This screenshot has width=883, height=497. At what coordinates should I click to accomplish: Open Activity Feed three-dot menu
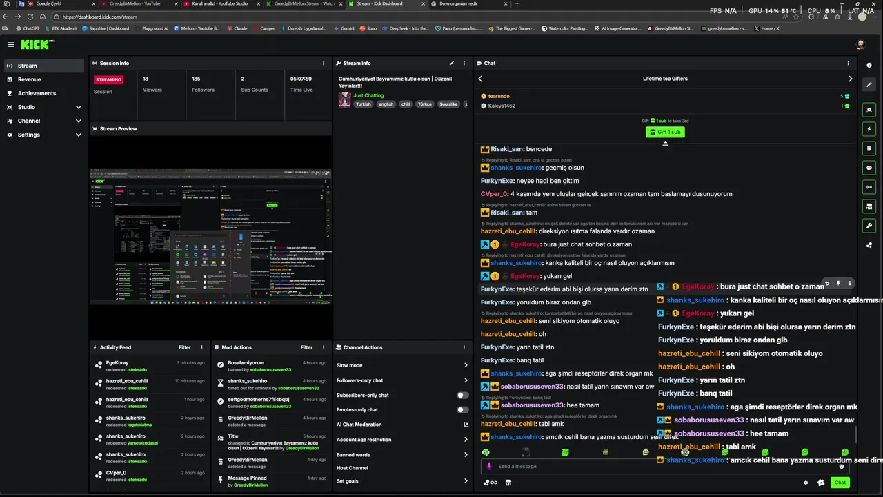(201, 347)
